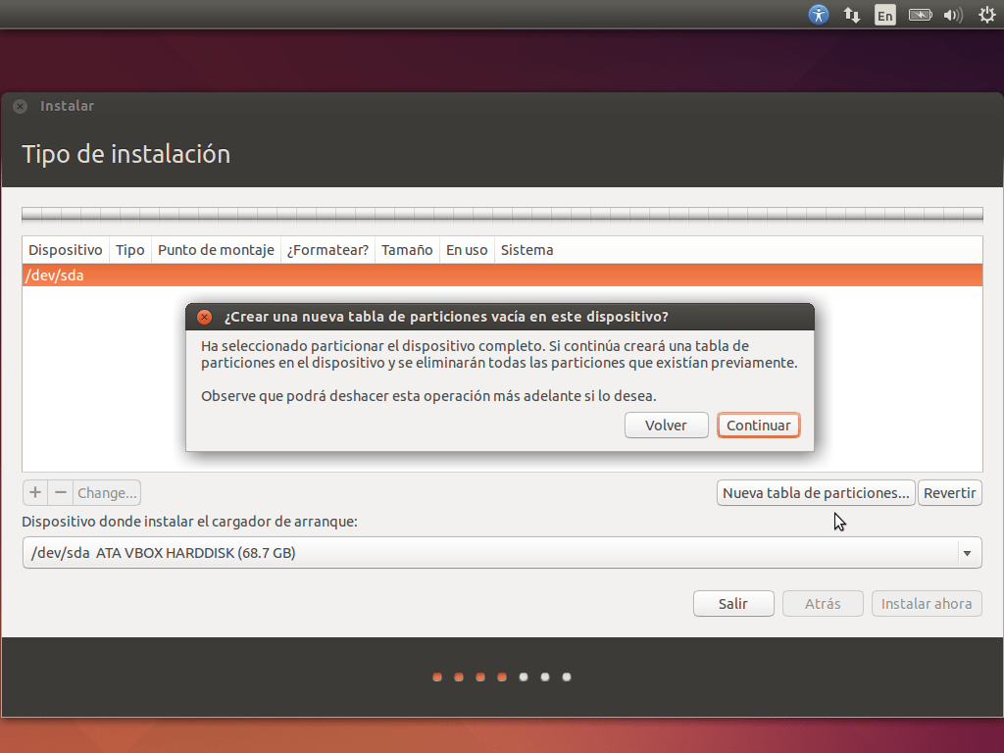Click the Revertir button
The width and height of the screenshot is (1004, 753).
pyautogui.click(x=949, y=493)
